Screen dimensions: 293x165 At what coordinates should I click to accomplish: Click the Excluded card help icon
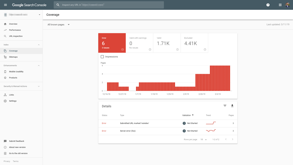click(205, 49)
